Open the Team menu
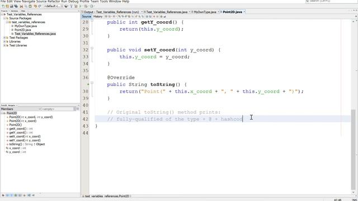The height and width of the screenshot is (201, 358). pos(95,1)
